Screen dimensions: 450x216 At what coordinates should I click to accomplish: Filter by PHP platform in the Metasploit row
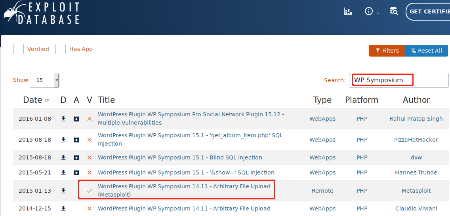[x=362, y=191]
